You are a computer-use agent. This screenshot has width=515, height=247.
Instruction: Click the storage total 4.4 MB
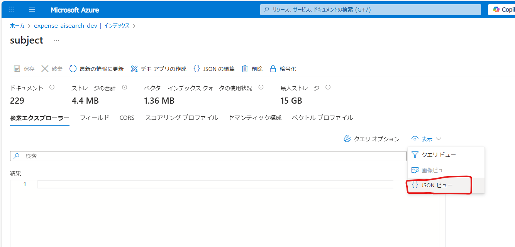pyautogui.click(x=85, y=101)
